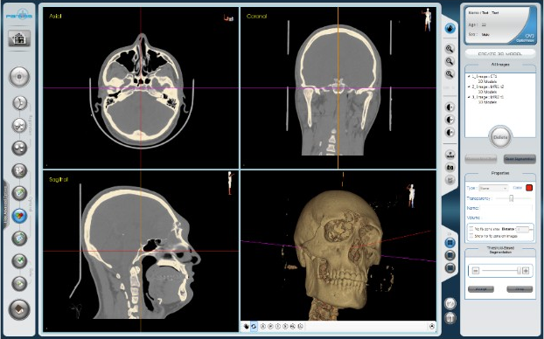Click the threshold segmentation slider handle
The image size is (544, 339).
519,271
